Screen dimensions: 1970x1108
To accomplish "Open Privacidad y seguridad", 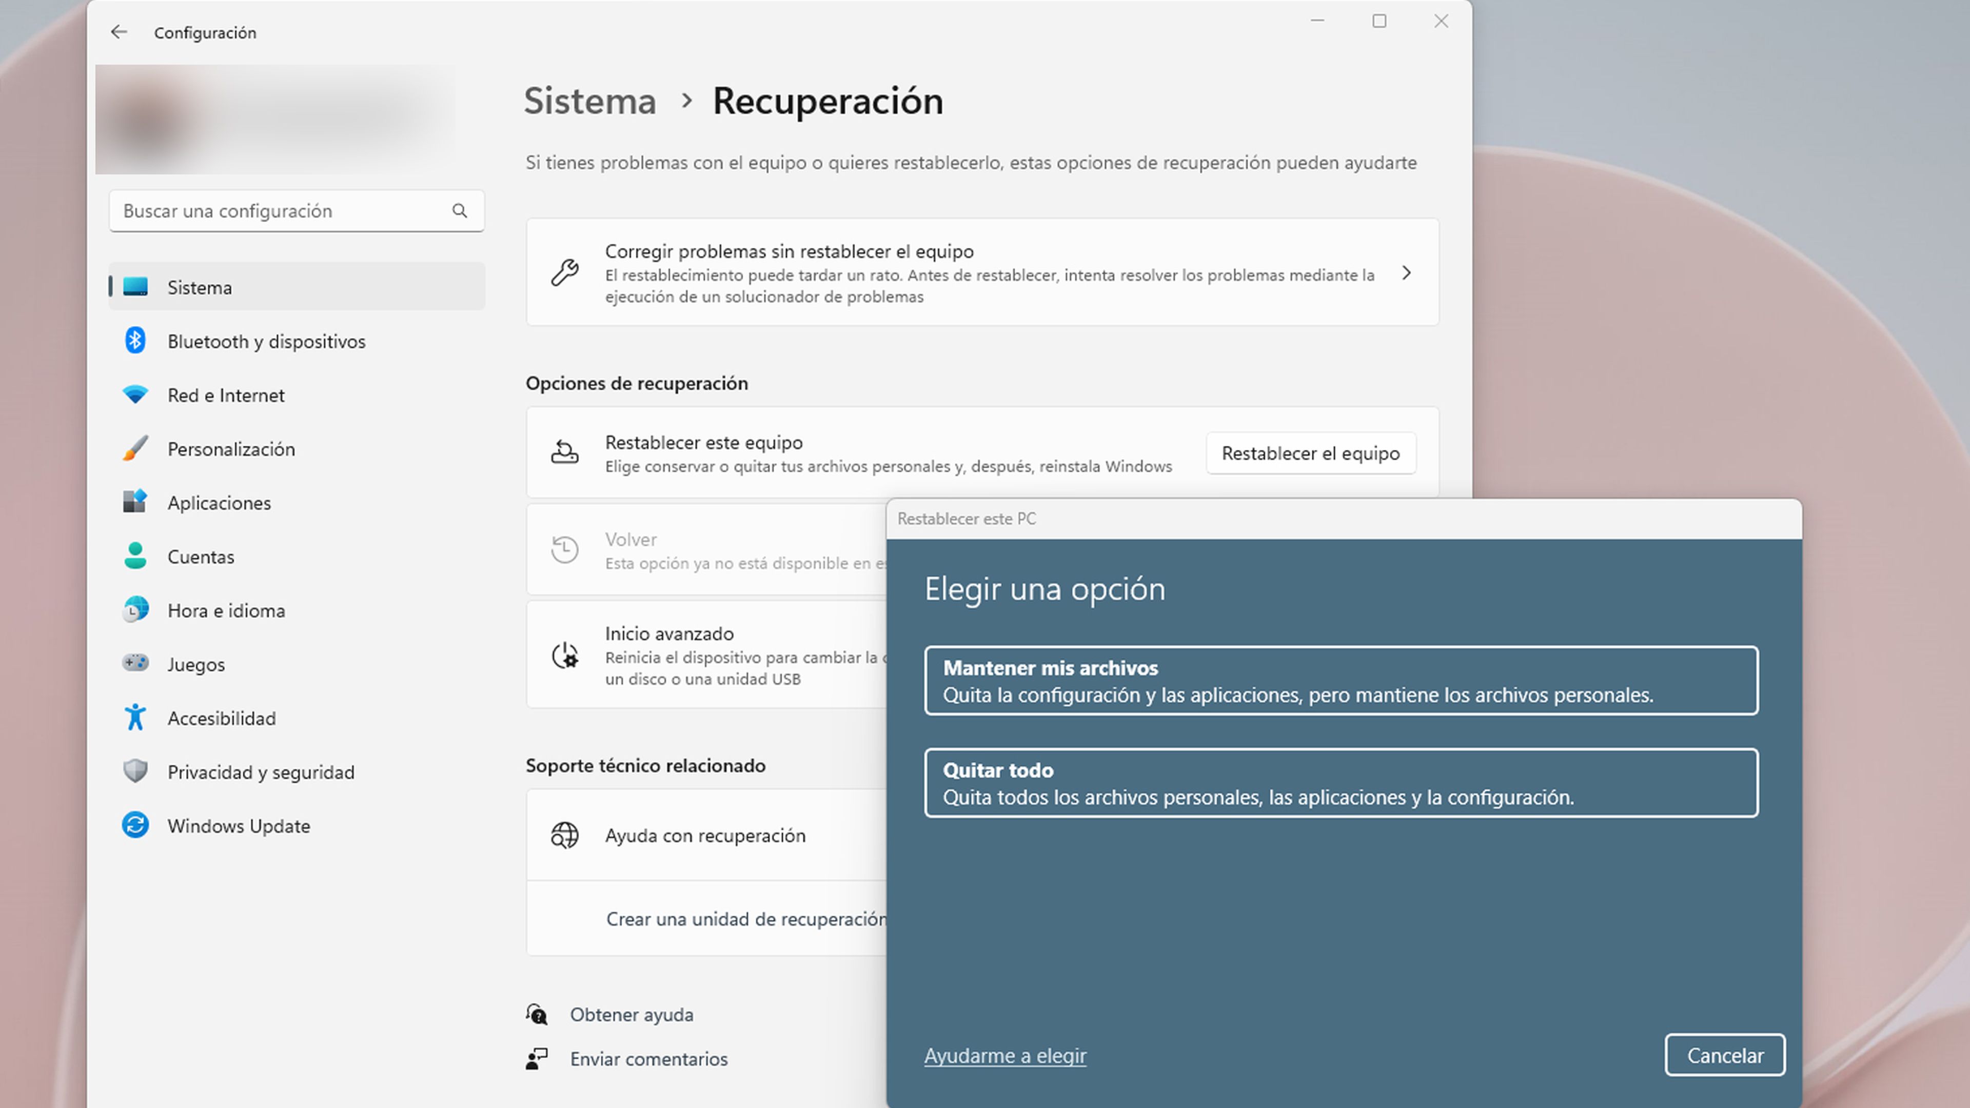I will 297,771.
